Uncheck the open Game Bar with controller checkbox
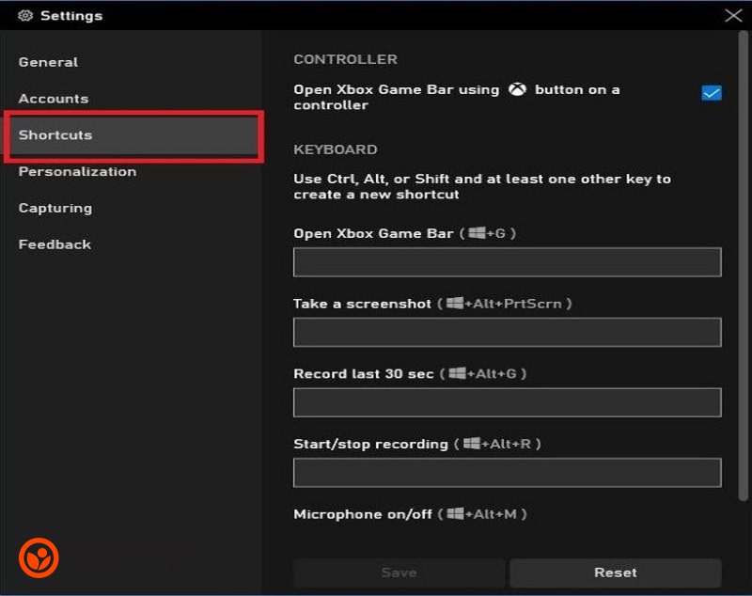 (x=712, y=92)
